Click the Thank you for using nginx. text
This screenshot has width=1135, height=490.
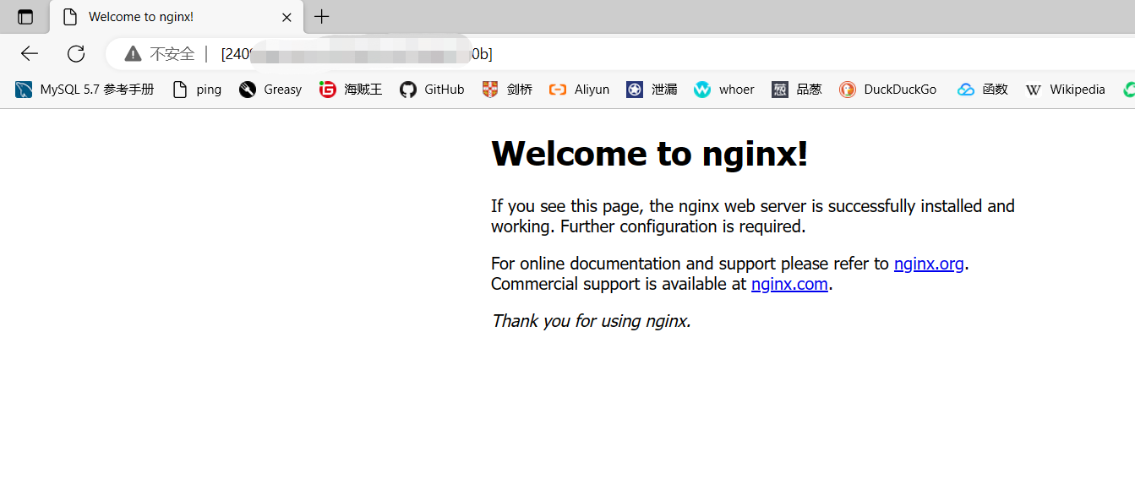click(x=591, y=321)
